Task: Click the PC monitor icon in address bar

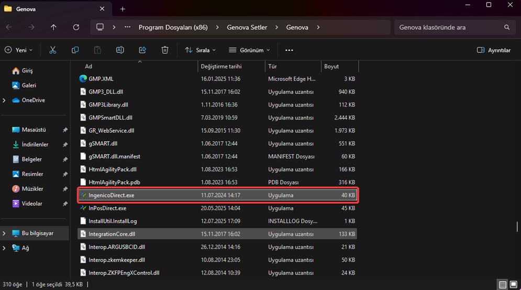Action: coord(99,27)
